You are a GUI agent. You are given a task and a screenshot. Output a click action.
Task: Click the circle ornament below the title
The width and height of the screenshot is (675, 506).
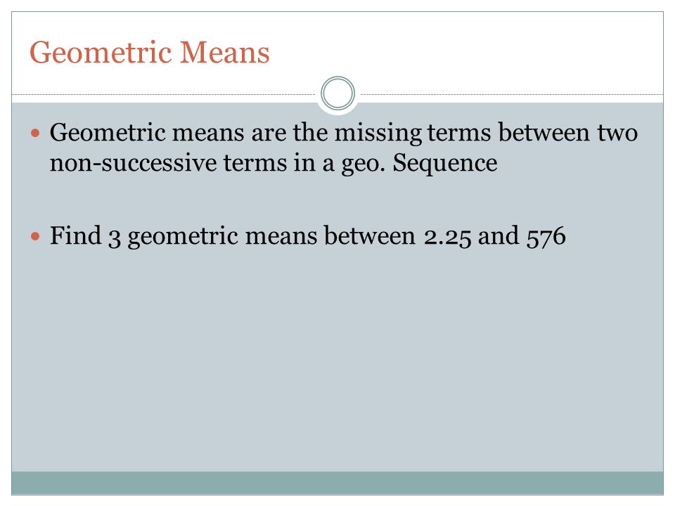pyautogui.click(x=338, y=93)
